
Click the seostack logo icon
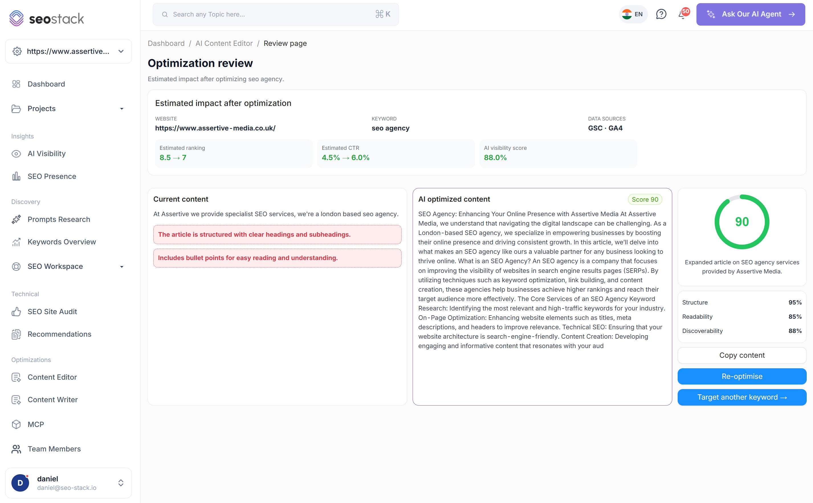pos(16,18)
